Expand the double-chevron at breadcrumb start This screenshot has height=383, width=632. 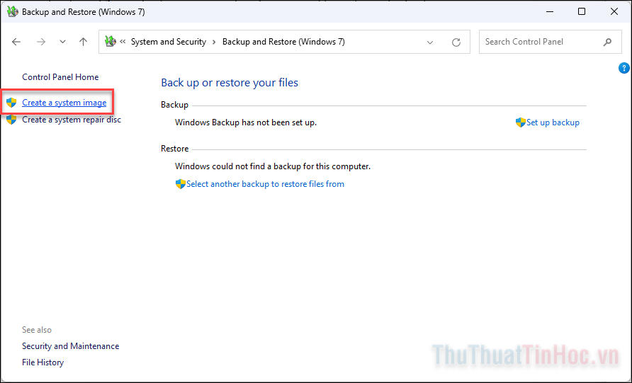(123, 42)
